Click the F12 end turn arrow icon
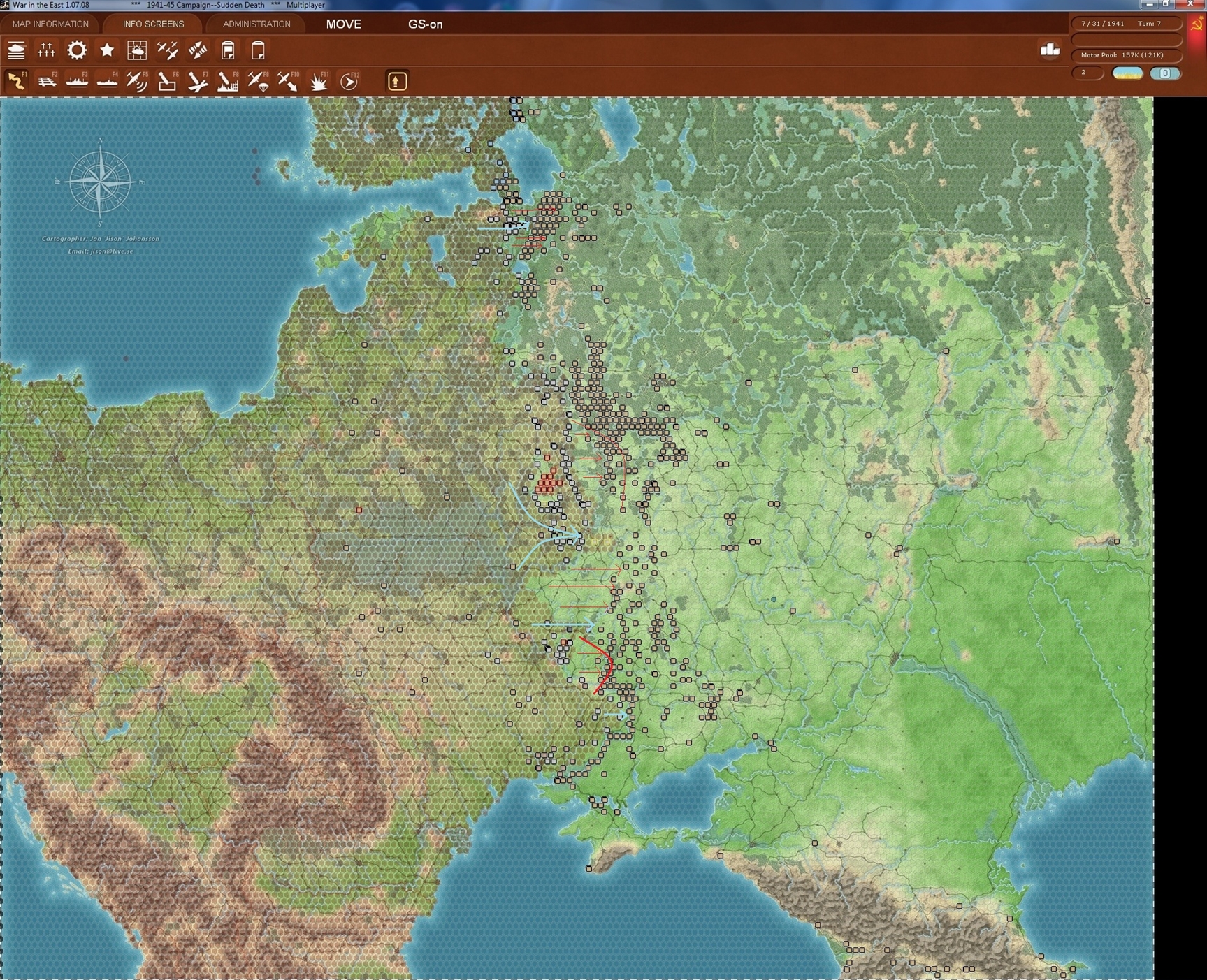The height and width of the screenshot is (980, 1207). tap(349, 81)
